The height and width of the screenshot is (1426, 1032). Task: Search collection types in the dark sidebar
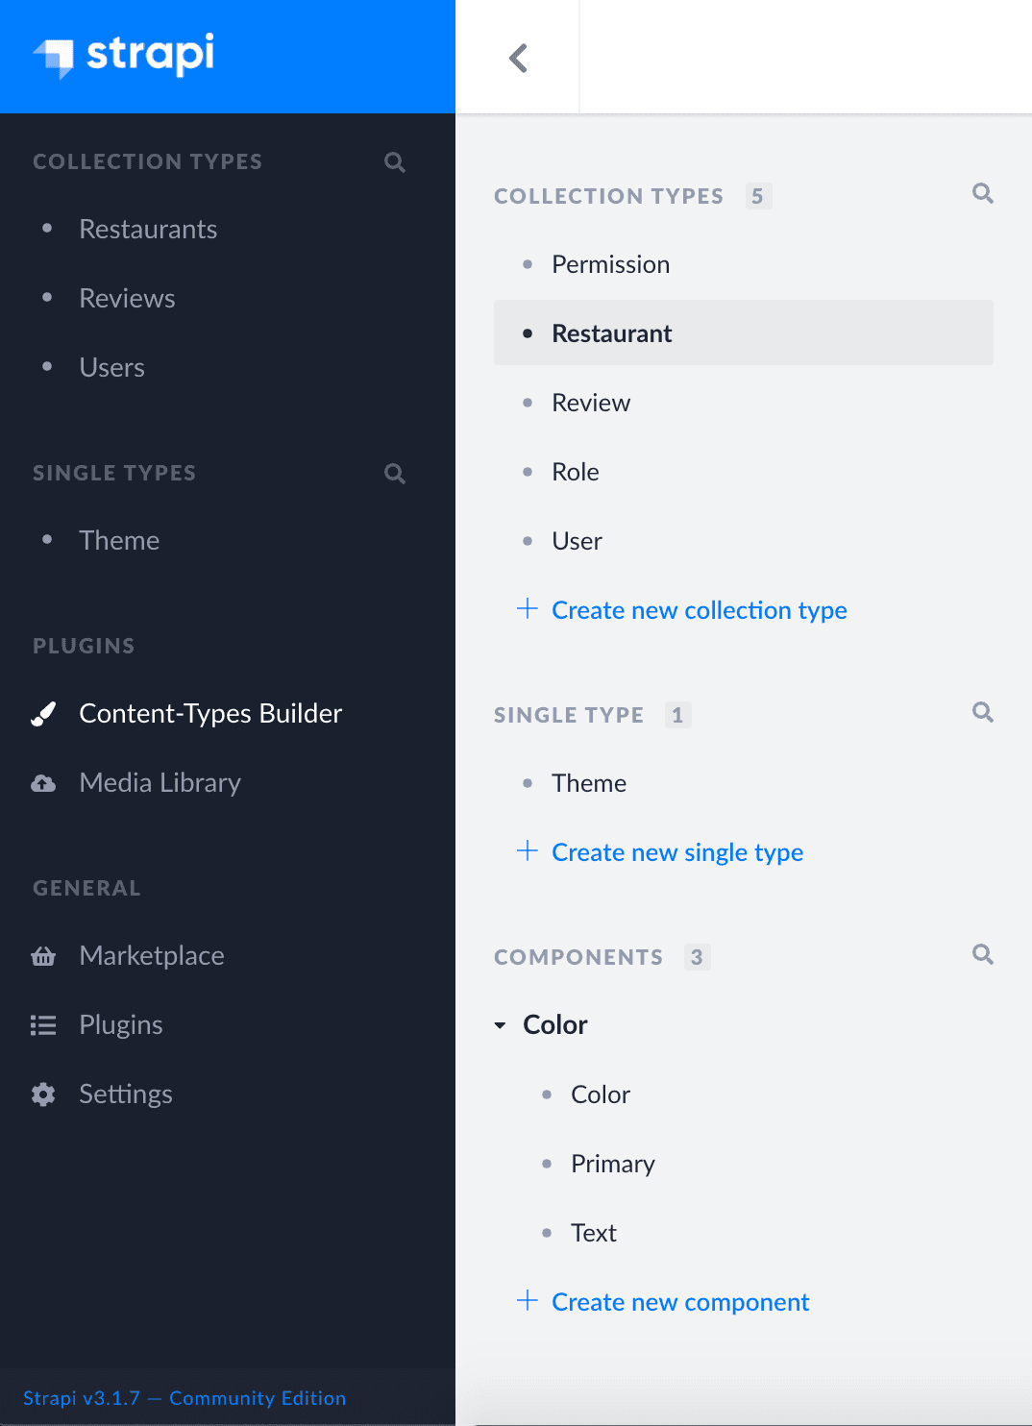coord(395,161)
